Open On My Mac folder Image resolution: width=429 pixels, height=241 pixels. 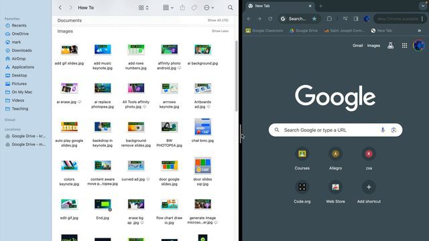19,92
